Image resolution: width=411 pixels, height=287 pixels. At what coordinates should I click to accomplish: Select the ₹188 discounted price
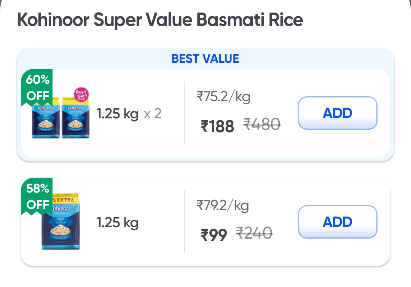(217, 126)
